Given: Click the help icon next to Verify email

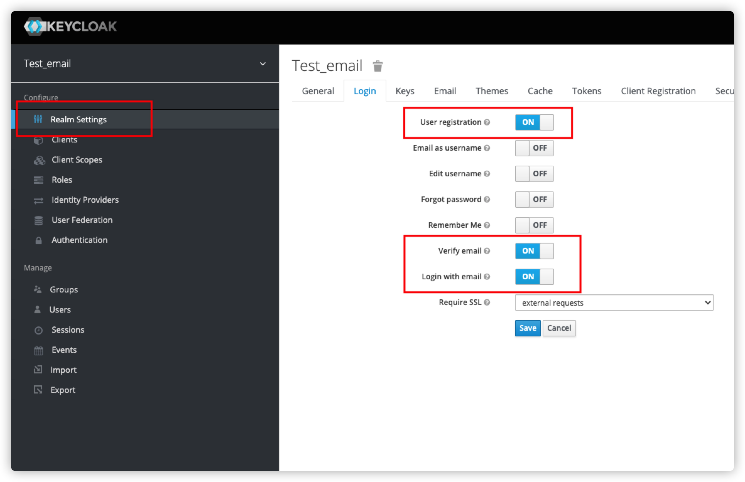Looking at the screenshot, I should (487, 251).
